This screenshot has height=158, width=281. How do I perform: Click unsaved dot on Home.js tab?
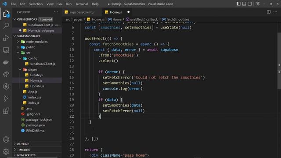[128, 12]
